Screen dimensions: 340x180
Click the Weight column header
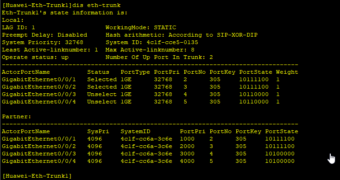[287, 72]
